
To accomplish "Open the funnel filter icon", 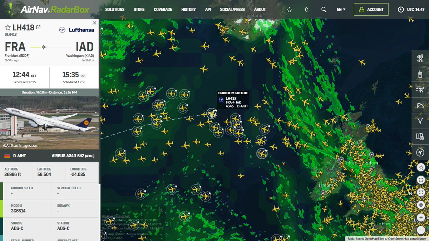I will pos(420,121).
